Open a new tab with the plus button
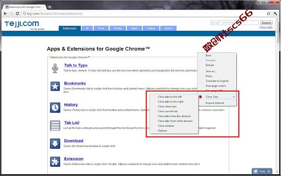The width and height of the screenshot is (281, 176). (50, 7)
